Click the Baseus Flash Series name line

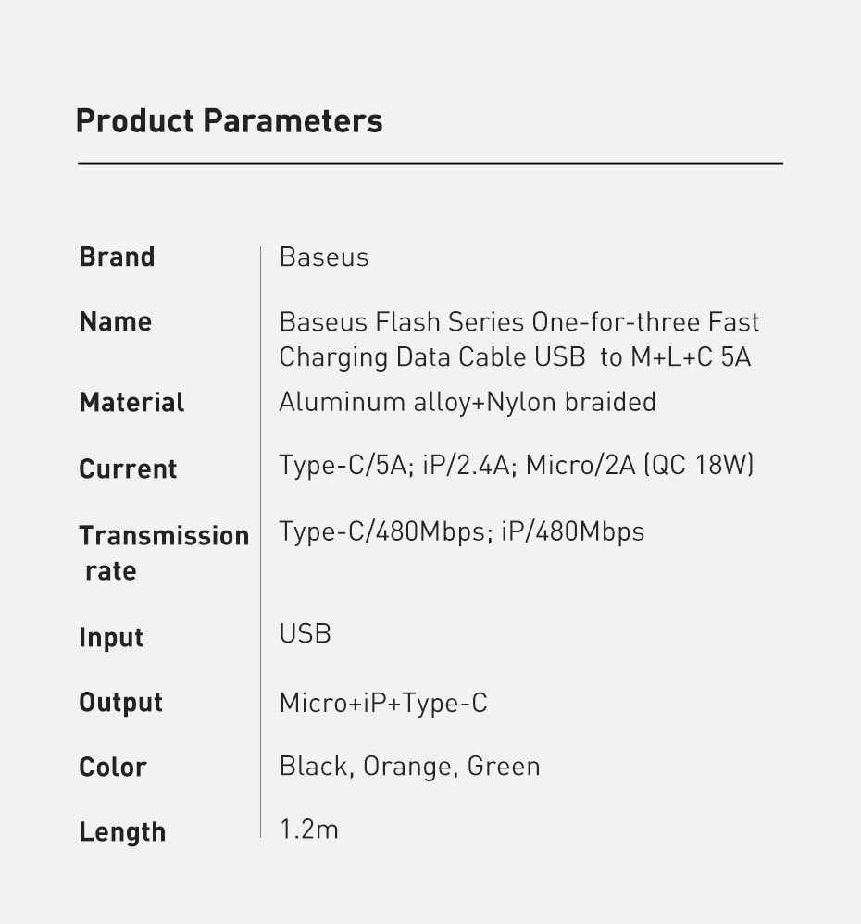coord(518,322)
